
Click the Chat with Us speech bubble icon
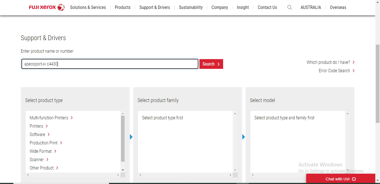pyautogui.click(x=354, y=179)
